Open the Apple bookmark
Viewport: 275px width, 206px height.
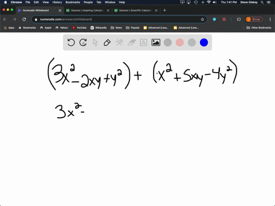[x=46, y=27]
